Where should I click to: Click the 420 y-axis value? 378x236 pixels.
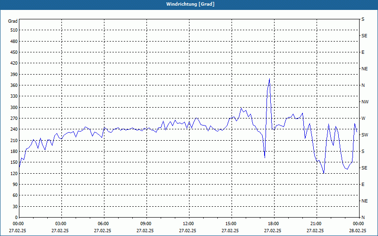pyautogui.click(x=14, y=63)
